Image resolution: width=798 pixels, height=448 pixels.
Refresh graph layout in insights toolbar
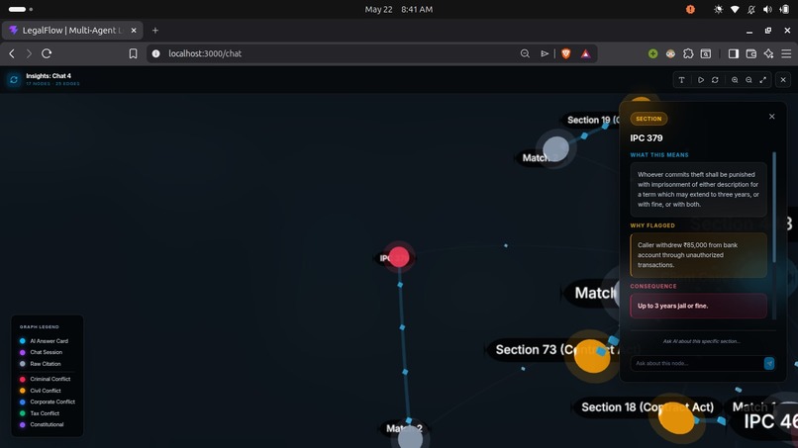click(715, 80)
